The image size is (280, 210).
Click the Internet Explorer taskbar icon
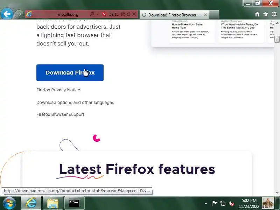pos(31,203)
